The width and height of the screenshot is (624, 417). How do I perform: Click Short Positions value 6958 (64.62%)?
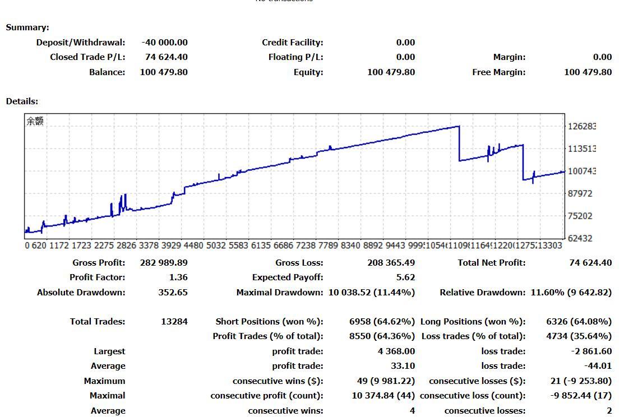(382, 322)
